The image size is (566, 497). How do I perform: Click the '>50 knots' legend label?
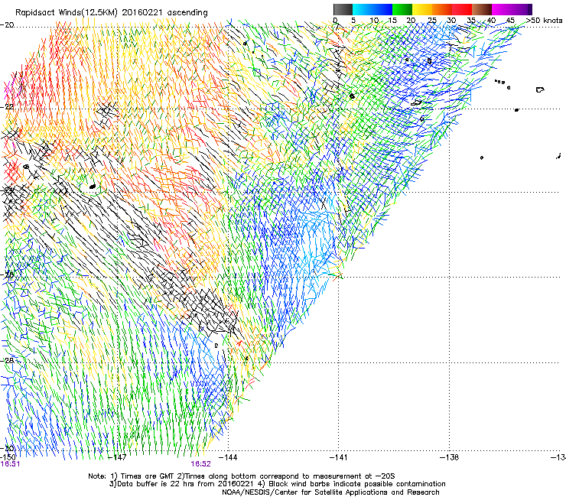coord(544,21)
